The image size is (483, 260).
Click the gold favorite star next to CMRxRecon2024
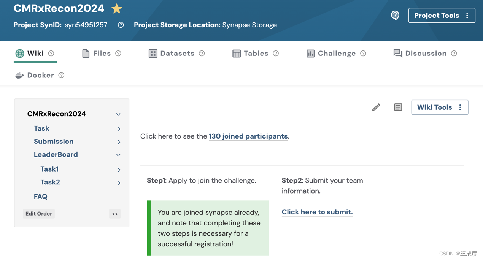tap(117, 8)
